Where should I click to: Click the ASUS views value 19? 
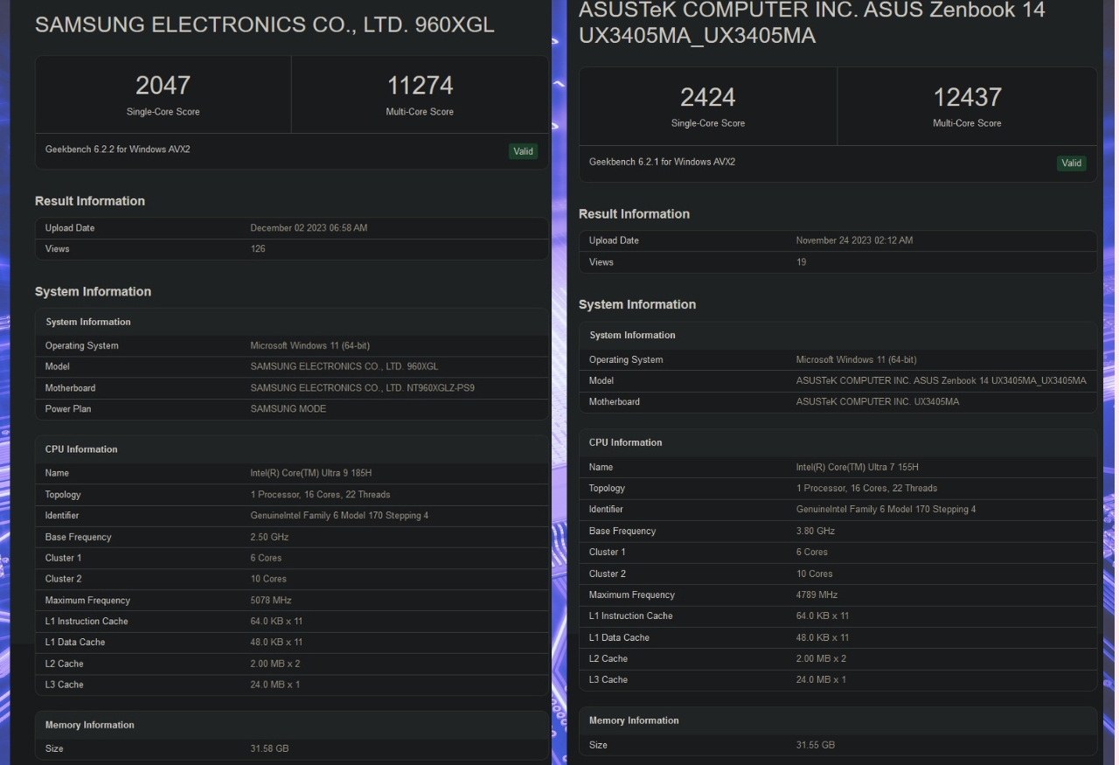pyautogui.click(x=801, y=262)
